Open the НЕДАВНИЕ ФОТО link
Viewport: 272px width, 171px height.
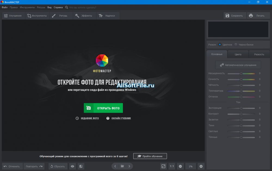point(90,118)
